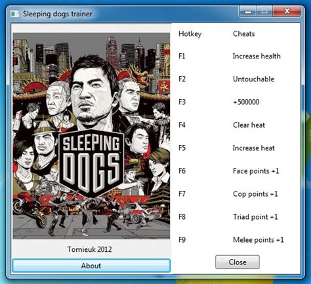Screen dimensions: 311x284
Task: Click the F3 hotkey label
Action: (x=182, y=102)
